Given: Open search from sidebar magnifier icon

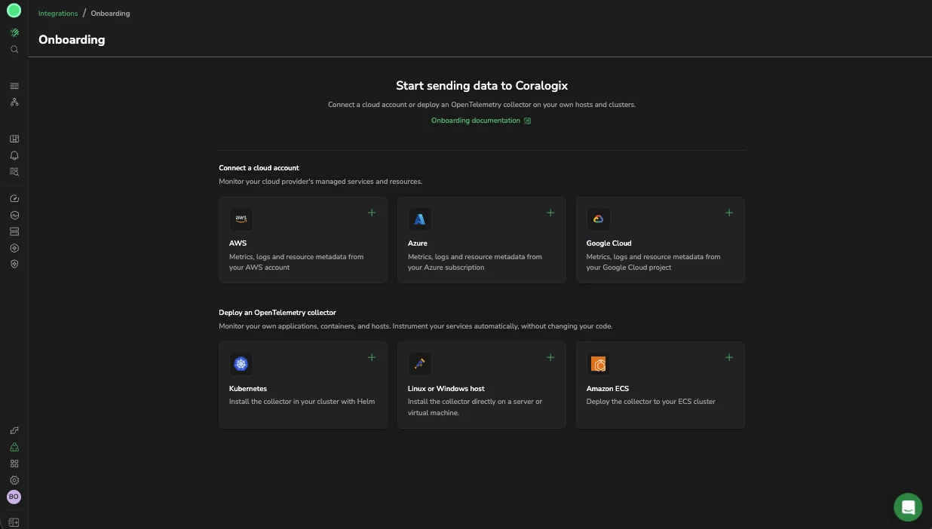Looking at the screenshot, I should (x=14, y=49).
